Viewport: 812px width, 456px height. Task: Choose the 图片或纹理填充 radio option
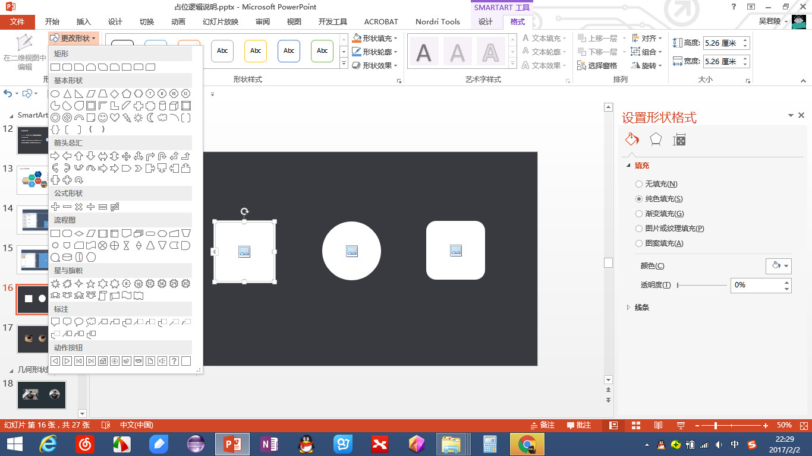click(639, 229)
